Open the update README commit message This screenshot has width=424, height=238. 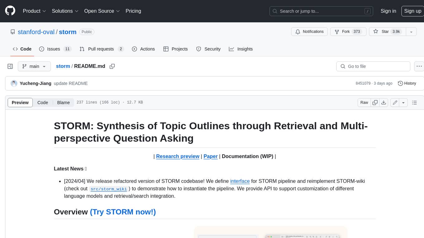coord(71,83)
